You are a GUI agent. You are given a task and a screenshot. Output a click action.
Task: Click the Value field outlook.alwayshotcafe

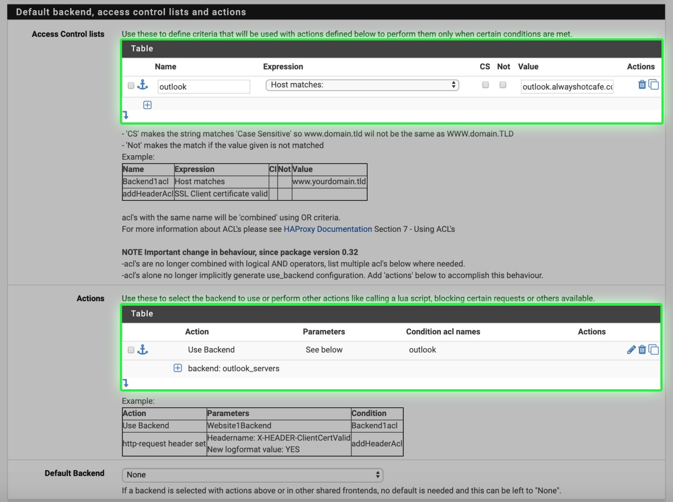[x=567, y=86]
